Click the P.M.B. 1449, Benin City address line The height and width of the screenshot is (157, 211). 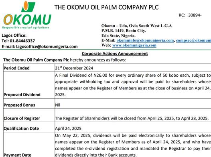(124, 31)
